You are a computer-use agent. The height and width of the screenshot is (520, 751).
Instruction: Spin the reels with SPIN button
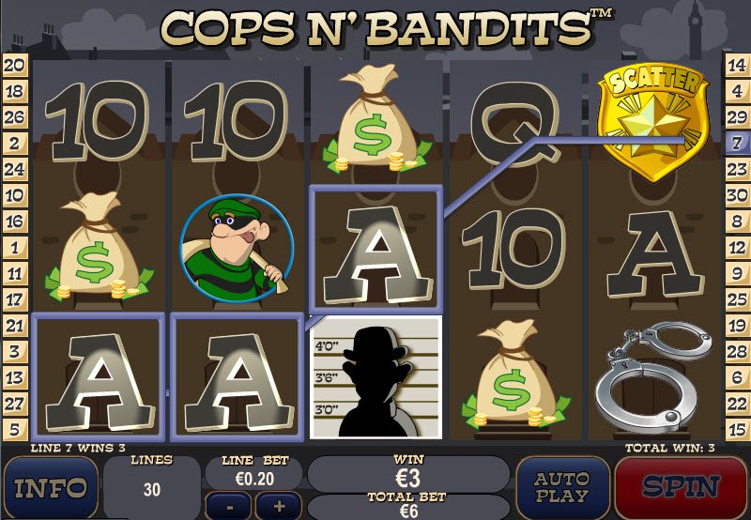[x=681, y=487]
